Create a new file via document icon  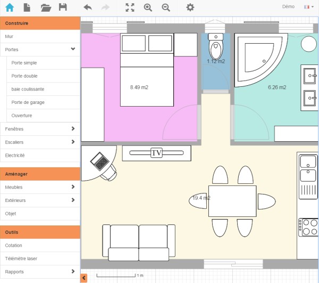pyautogui.click(x=27, y=7)
